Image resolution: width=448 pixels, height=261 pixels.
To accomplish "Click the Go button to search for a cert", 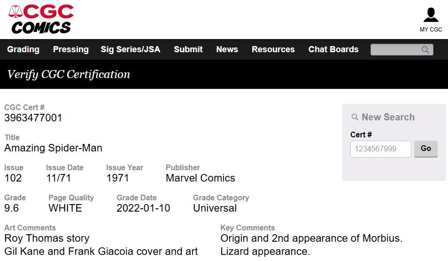I will pos(426,149).
